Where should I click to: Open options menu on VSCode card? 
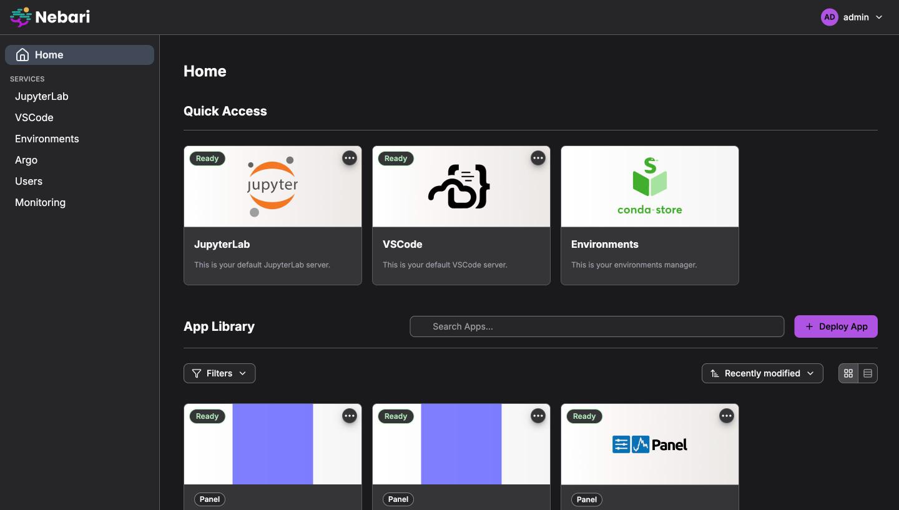pos(538,158)
